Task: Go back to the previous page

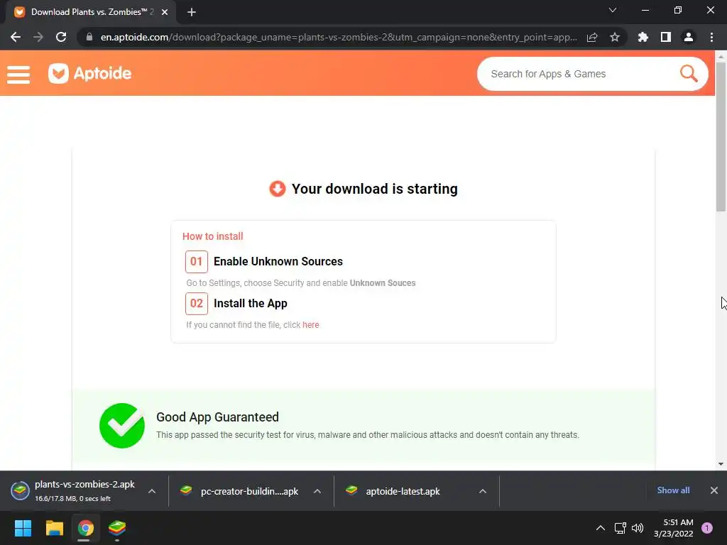Action: click(x=16, y=37)
